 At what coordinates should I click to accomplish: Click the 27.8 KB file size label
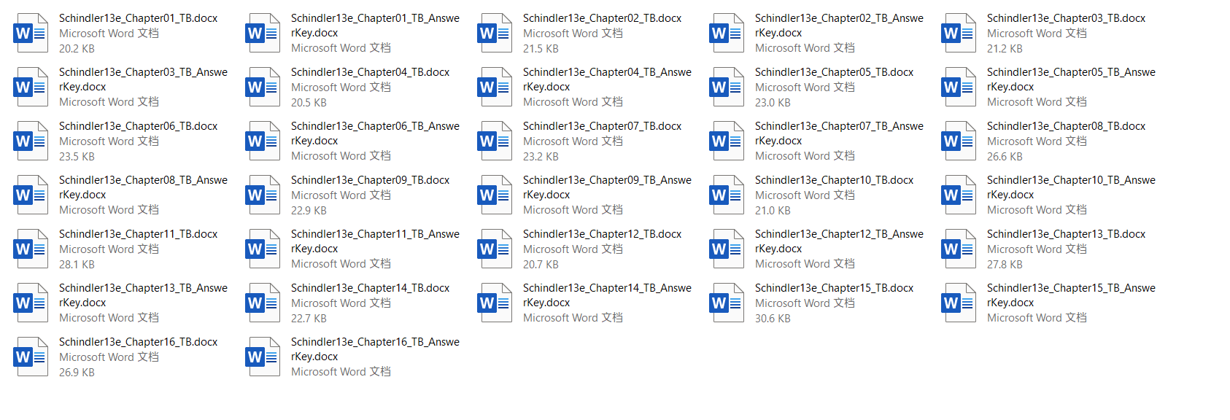tap(1005, 265)
